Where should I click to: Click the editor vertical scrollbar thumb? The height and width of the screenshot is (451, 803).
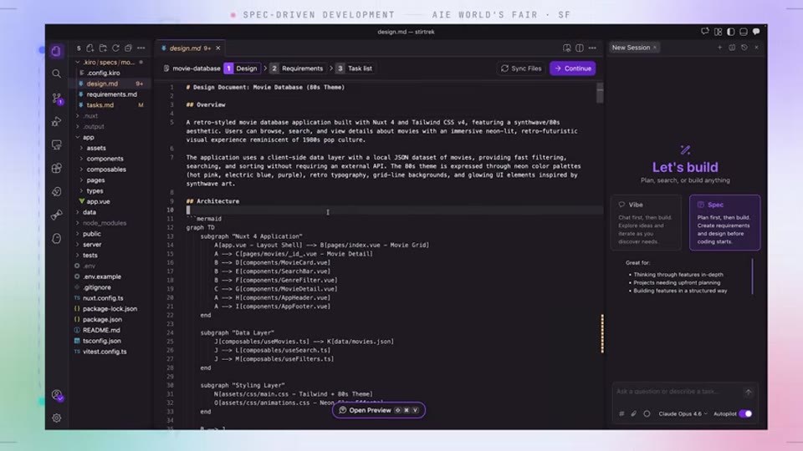[x=600, y=93]
